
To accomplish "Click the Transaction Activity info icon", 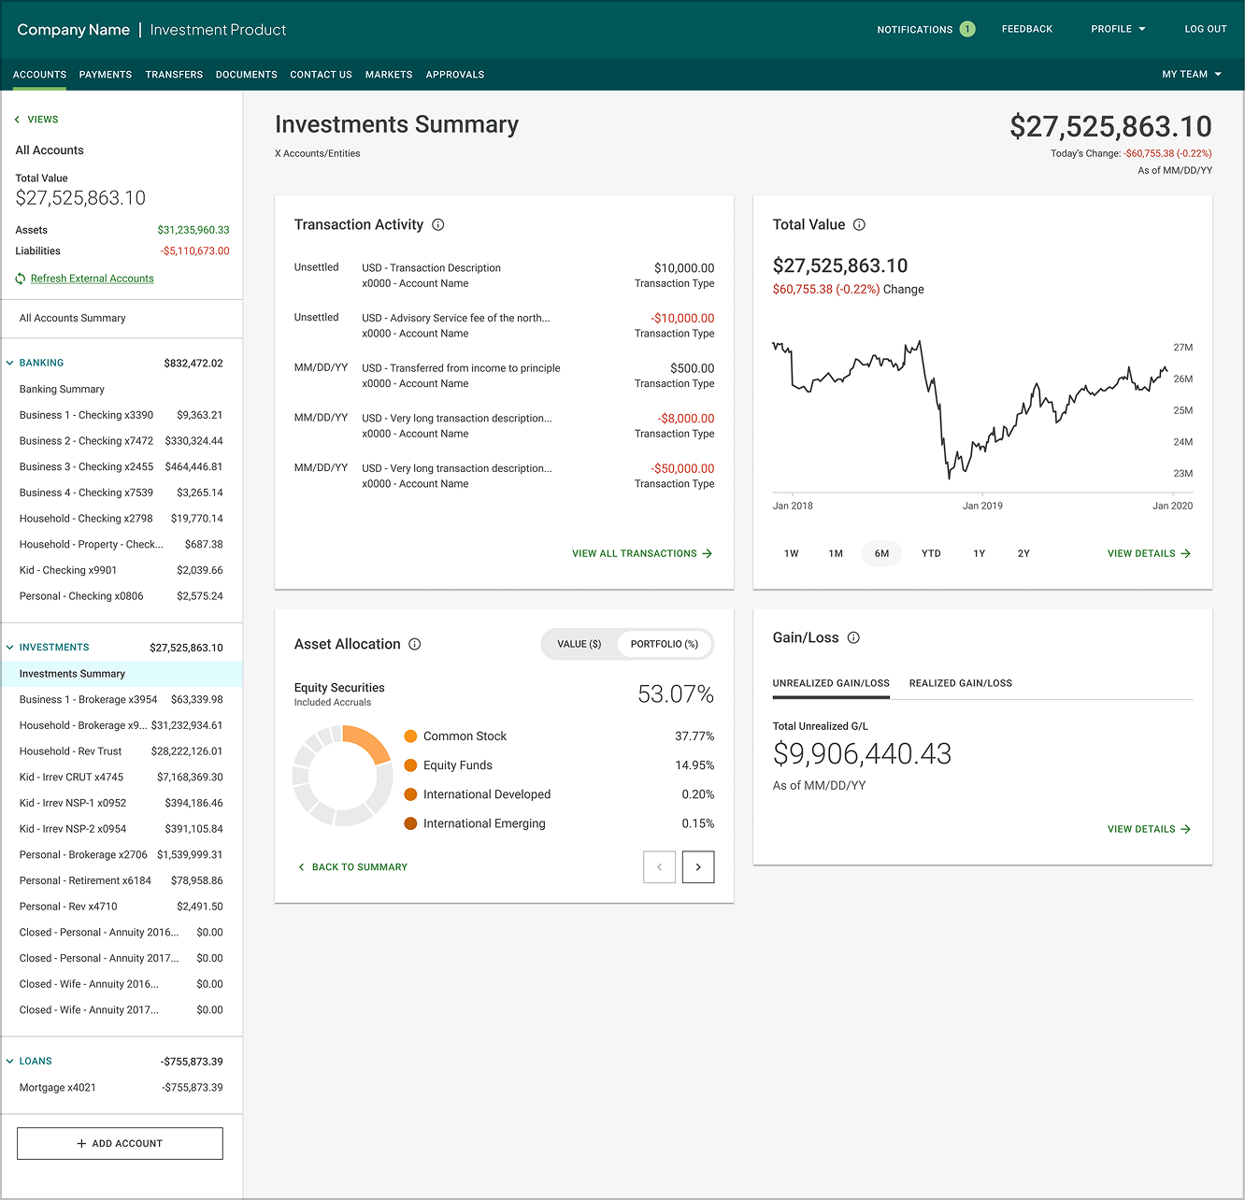I will (x=438, y=225).
